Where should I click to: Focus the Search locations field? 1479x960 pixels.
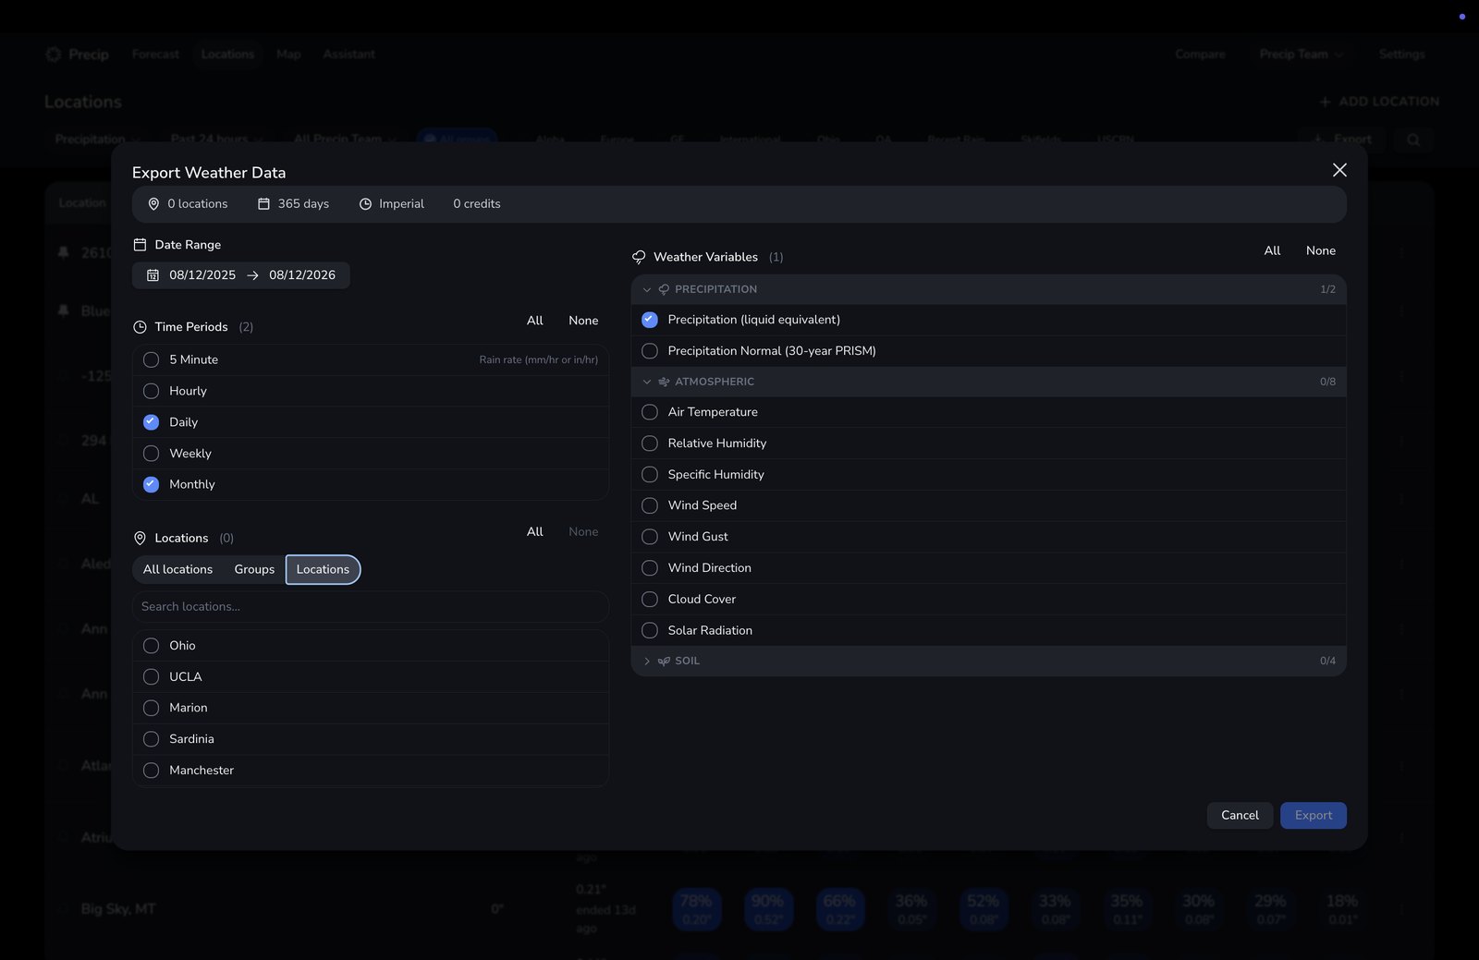[371, 607]
